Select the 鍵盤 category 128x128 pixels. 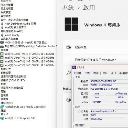[x=3, y=111]
